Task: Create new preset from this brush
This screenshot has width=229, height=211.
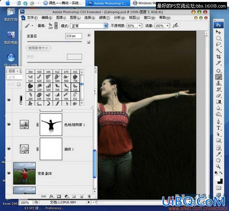Action: 88,42
